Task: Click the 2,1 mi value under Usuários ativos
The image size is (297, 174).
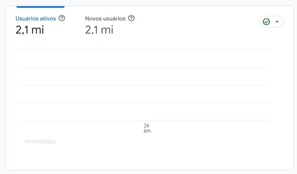Action: click(x=30, y=30)
